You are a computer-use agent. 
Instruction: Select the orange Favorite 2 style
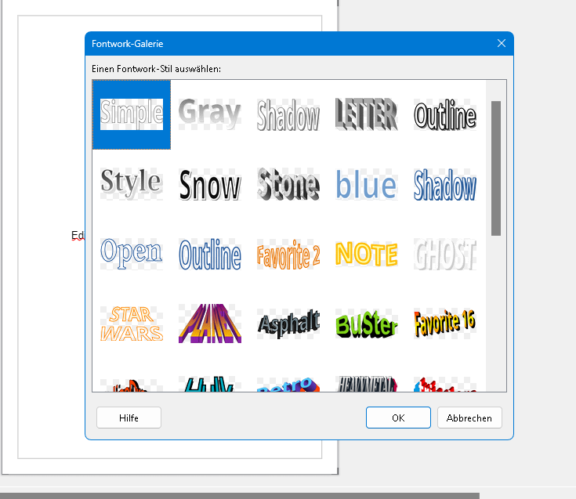[x=288, y=255]
